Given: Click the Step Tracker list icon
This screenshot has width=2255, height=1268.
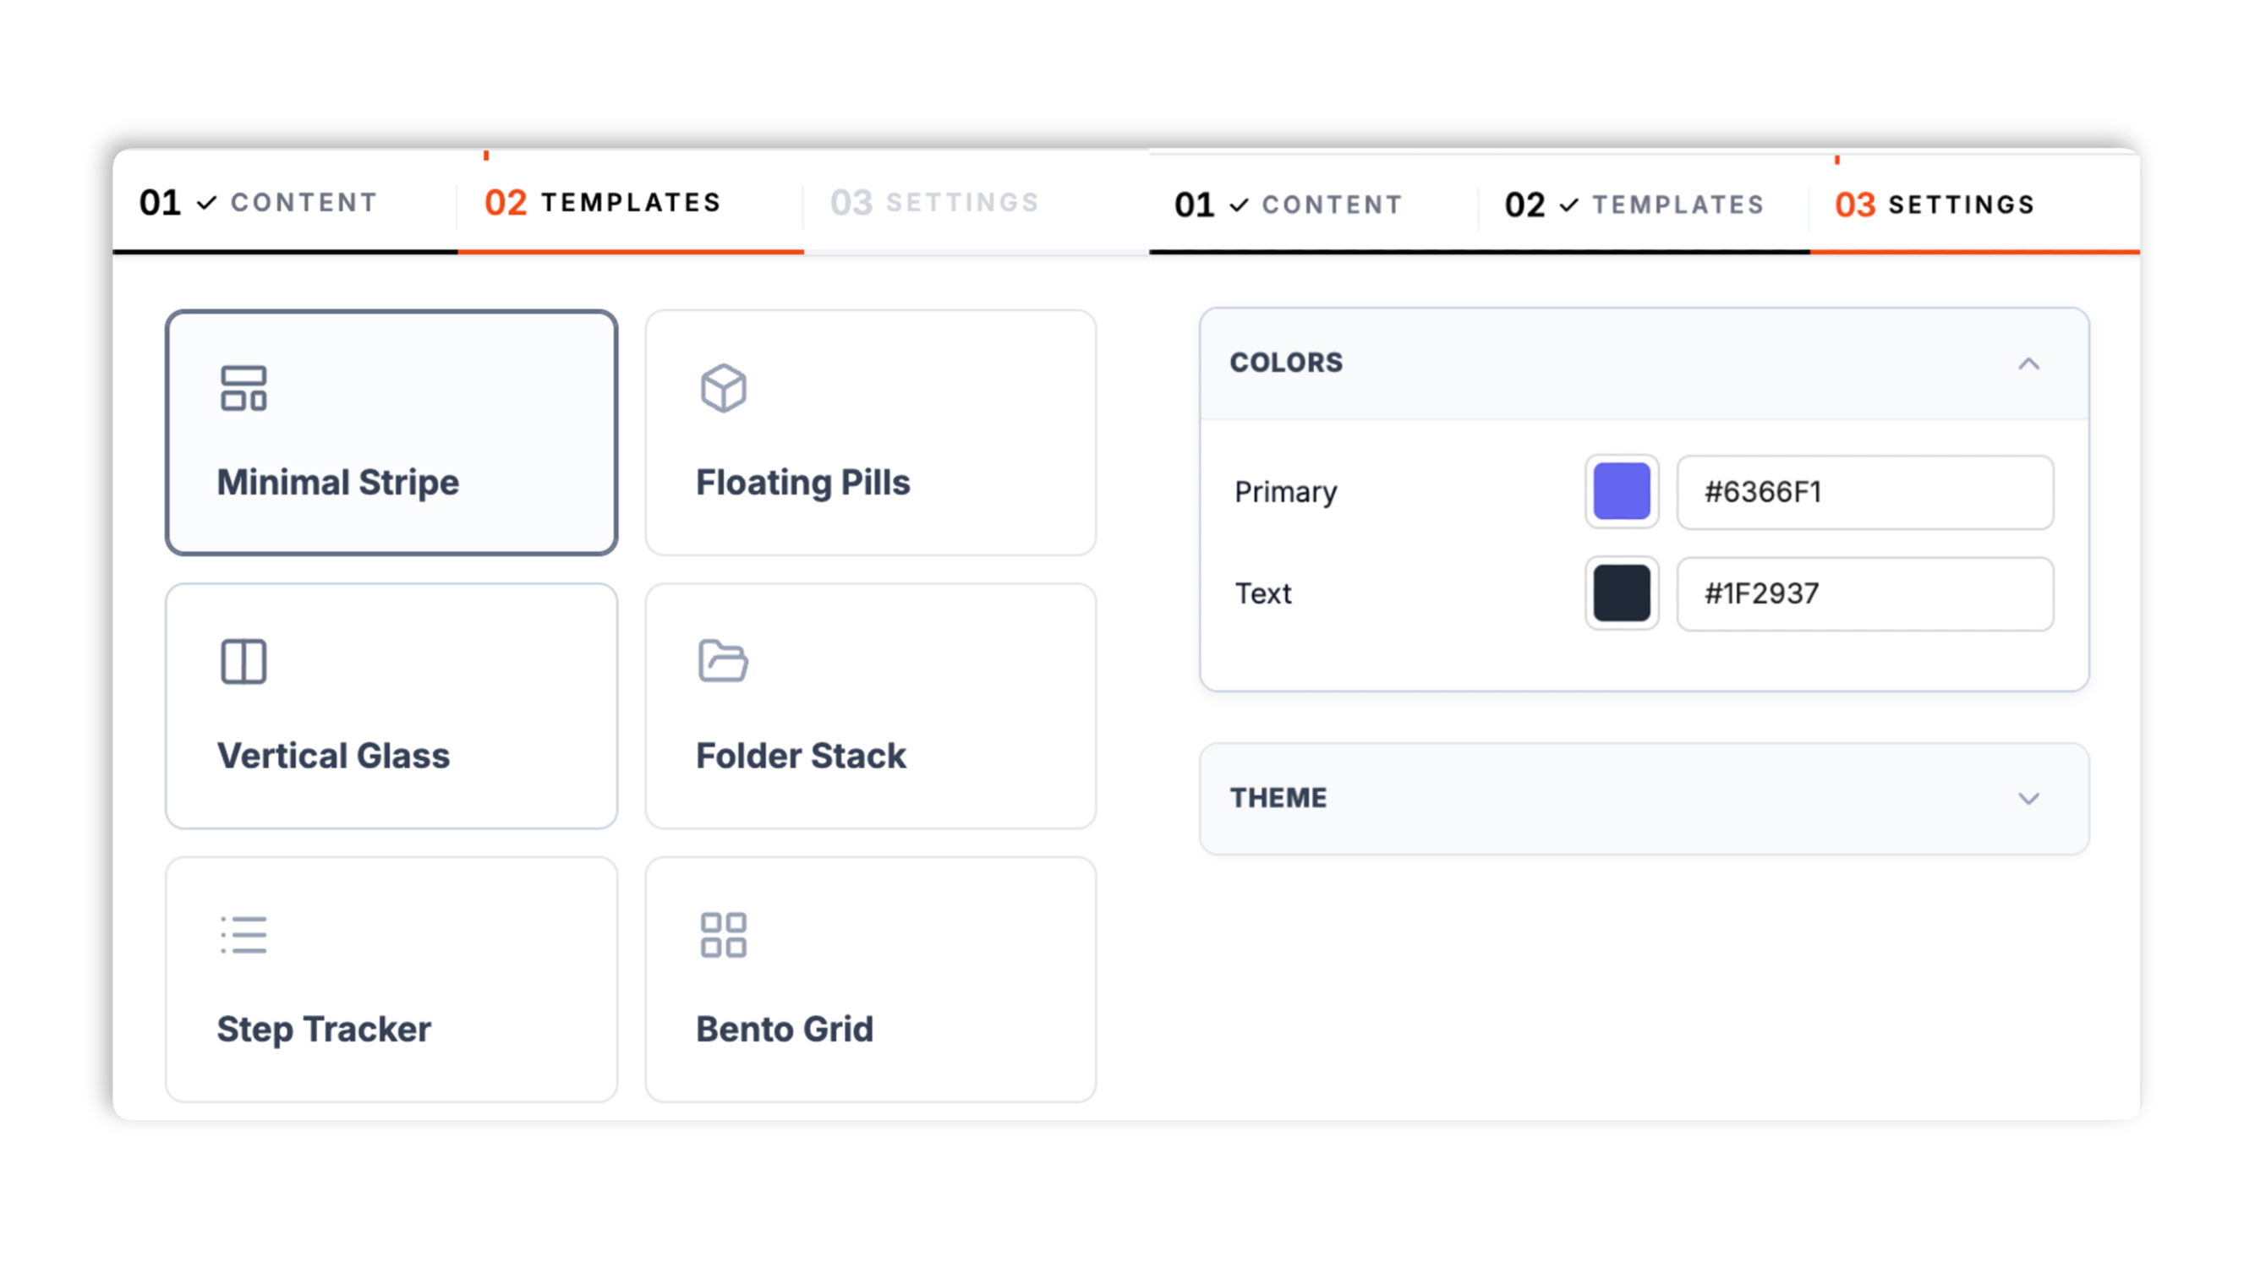Looking at the screenshot, I should pos(244,935).
